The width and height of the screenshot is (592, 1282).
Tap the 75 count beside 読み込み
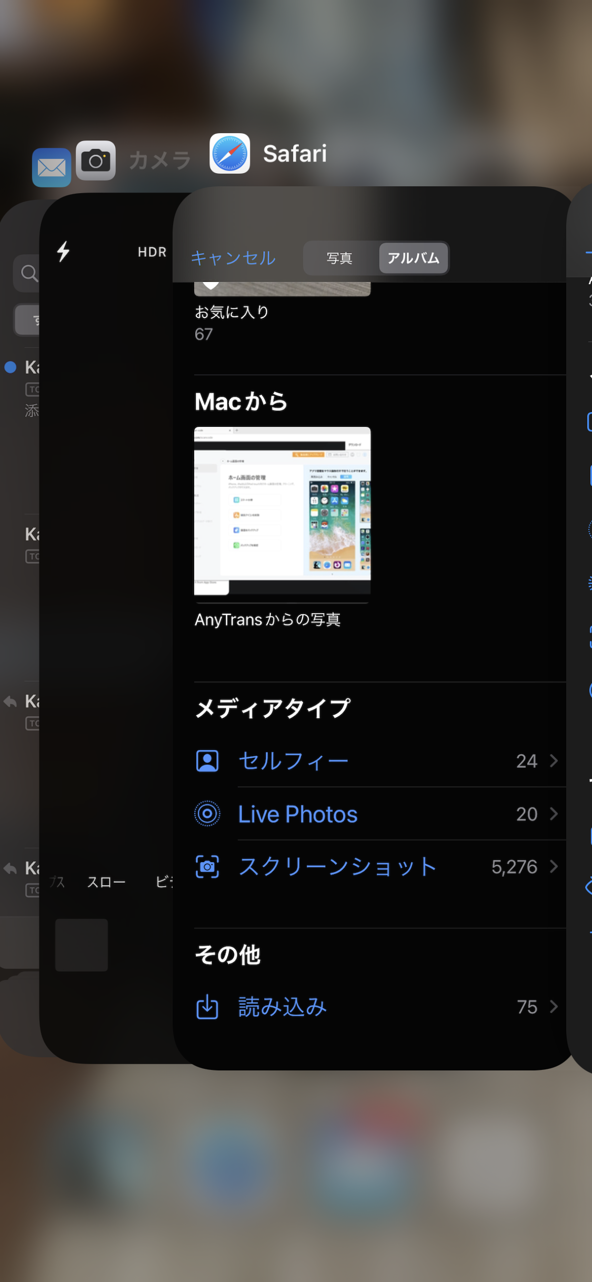tap(527, 1007)
